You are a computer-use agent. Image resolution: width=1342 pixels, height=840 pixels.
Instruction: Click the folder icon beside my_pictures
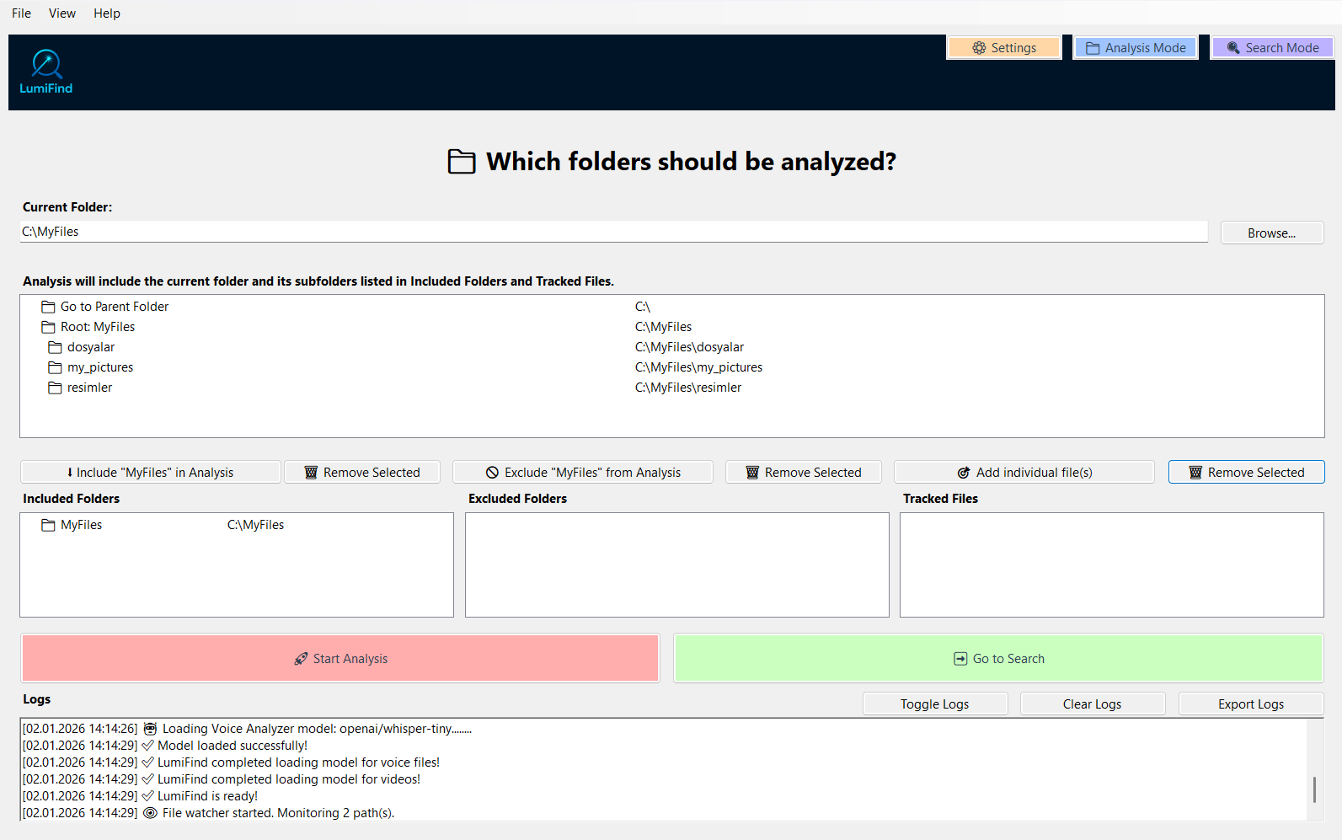56,367
